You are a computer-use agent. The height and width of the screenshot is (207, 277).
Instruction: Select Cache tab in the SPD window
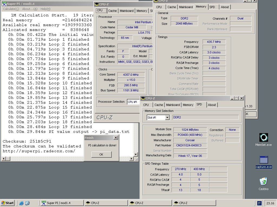[159, 105]
